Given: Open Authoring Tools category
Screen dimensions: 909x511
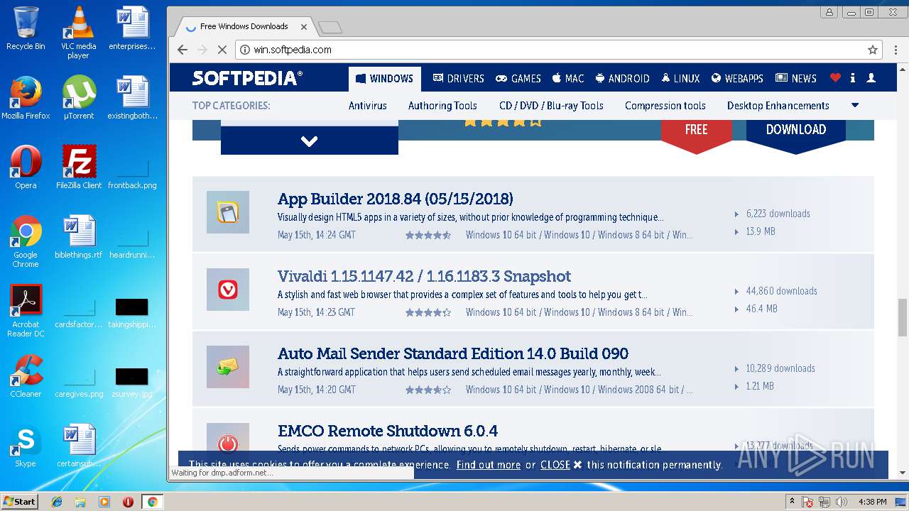Looking at the screenshot, I should 442,106.
